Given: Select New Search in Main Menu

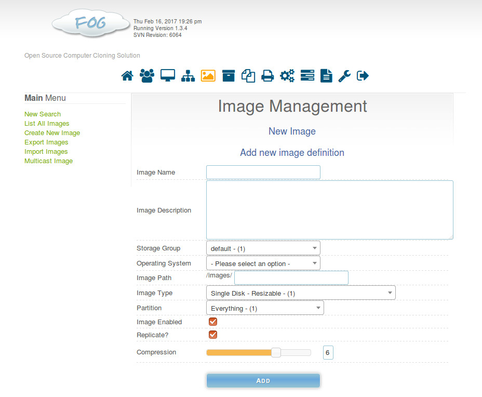Looking at the screenshot, I should coord(43,114).
